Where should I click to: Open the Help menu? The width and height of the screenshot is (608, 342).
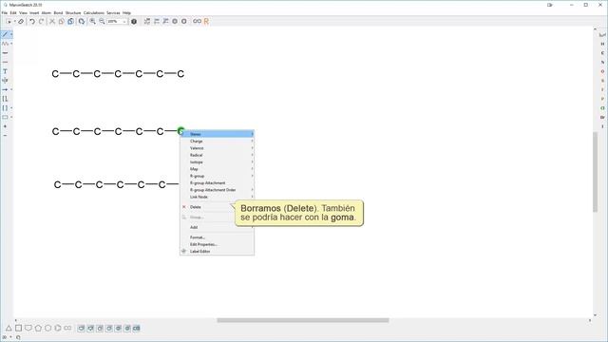point(126,12)
